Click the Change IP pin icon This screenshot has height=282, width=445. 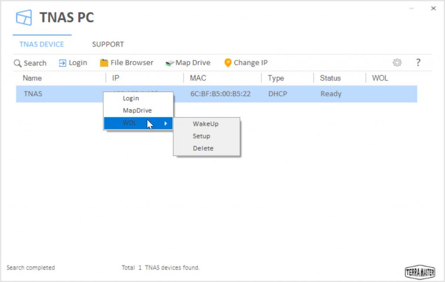[228, 63]
